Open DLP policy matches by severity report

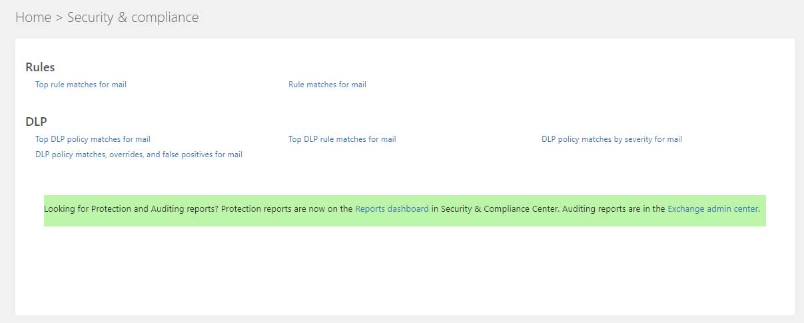(x=611, y=139)
